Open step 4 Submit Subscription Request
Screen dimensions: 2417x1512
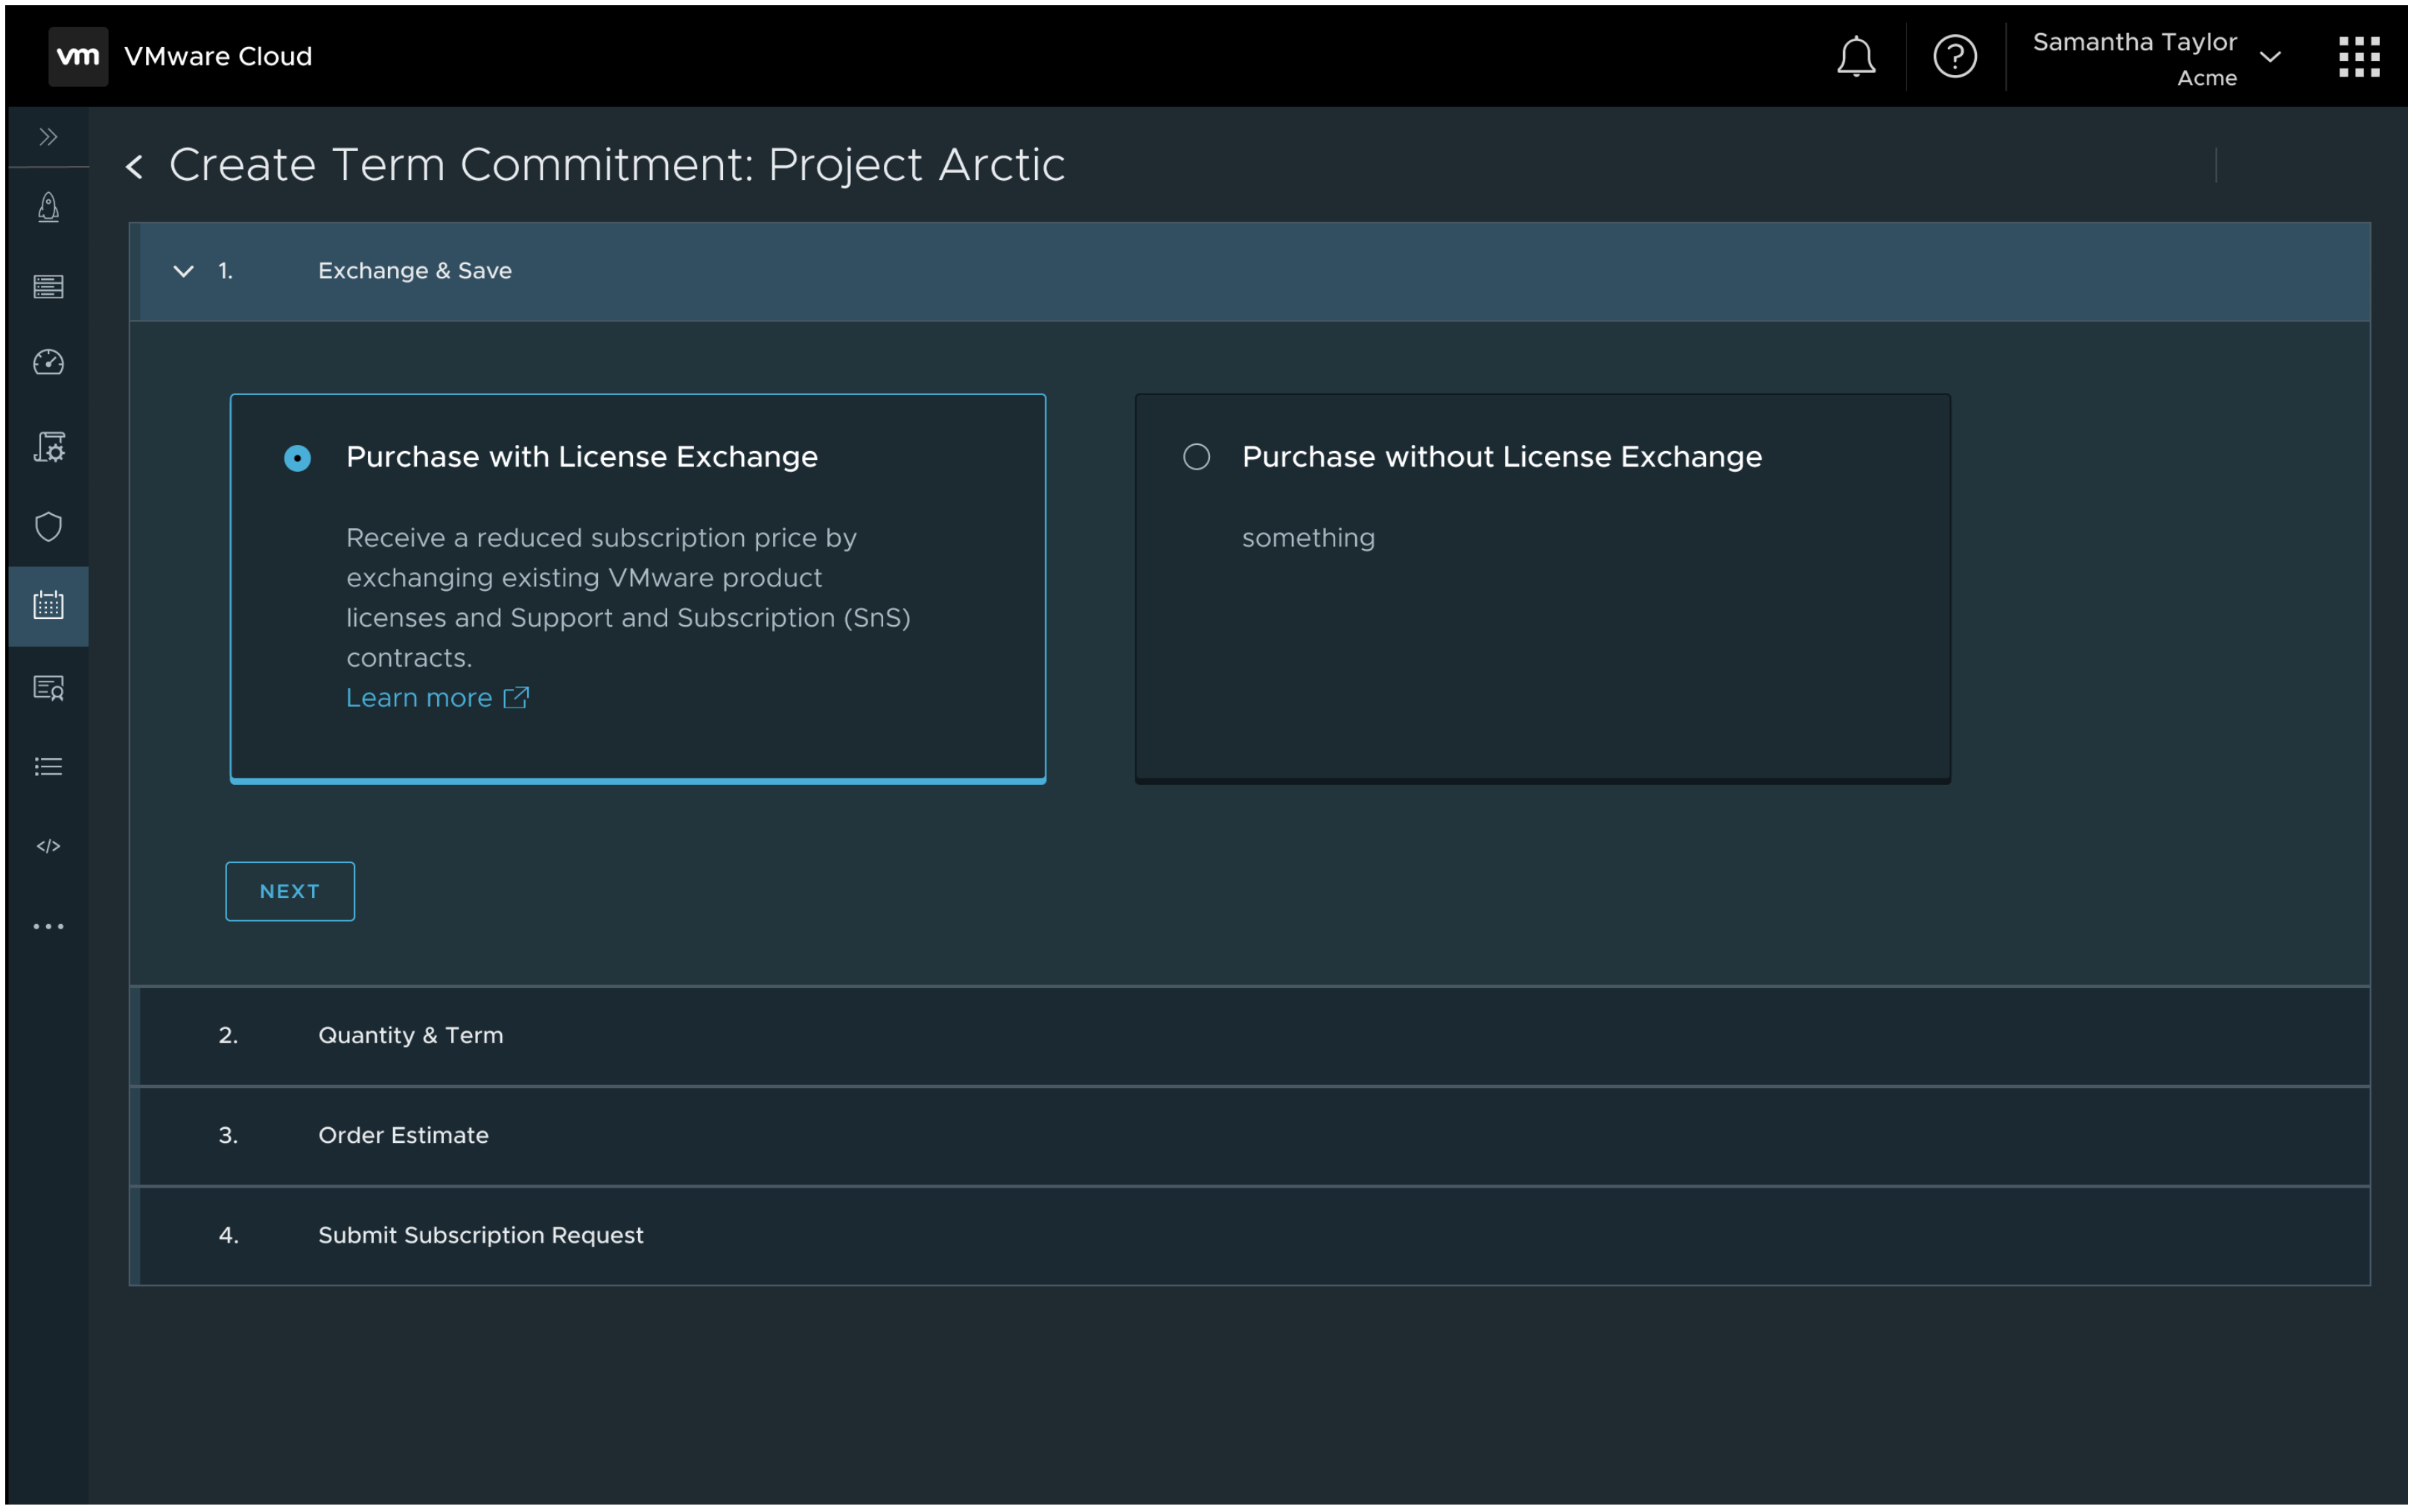[x=480, y=1235]
